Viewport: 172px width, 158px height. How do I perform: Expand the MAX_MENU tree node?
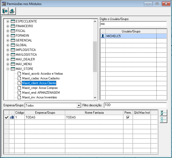point(8,64)
